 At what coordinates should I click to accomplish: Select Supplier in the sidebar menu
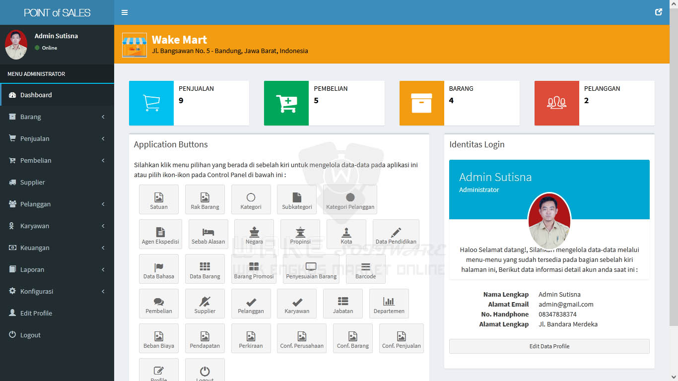57,182
